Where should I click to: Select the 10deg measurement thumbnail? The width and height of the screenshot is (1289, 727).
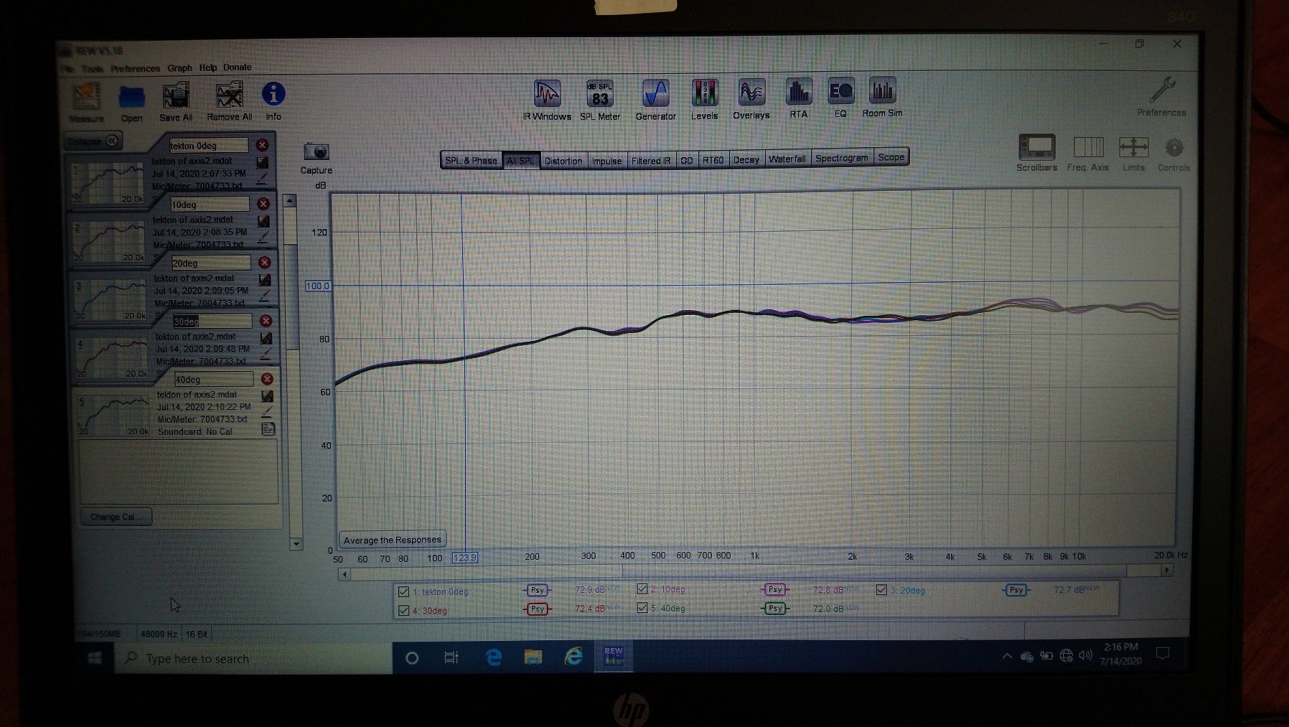[110, 240]
